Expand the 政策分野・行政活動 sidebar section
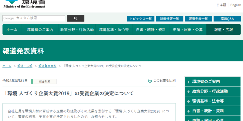Screen dimensions: 243x121 coord(212,91)
